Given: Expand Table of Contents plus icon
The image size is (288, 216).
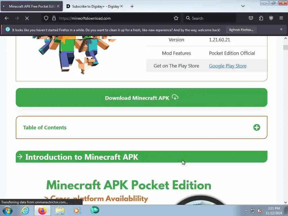Looking at the screenshot, I should click(256, 127).
